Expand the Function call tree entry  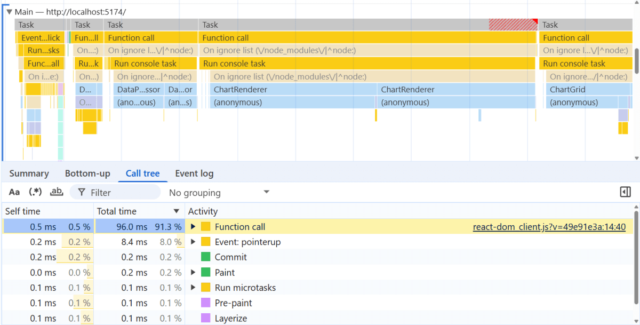point(193,226)
